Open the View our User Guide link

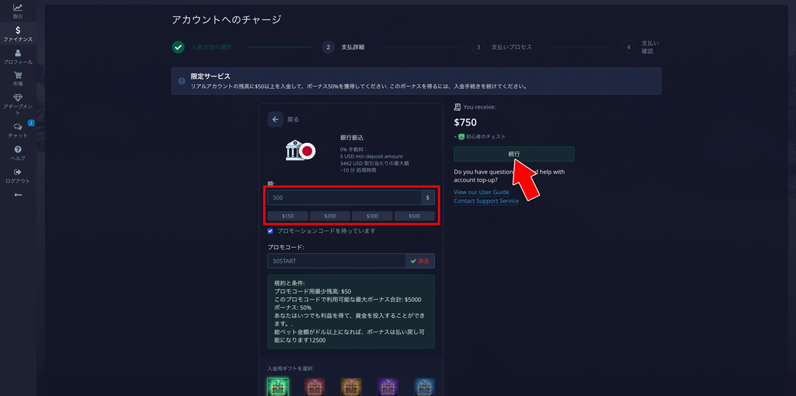(481, 192)
